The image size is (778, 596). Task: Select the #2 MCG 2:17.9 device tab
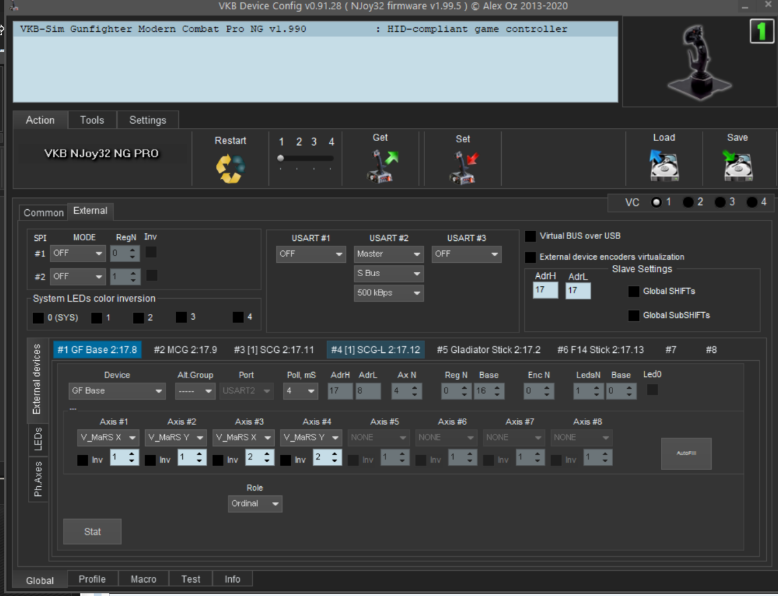click(x=185, y=350)
